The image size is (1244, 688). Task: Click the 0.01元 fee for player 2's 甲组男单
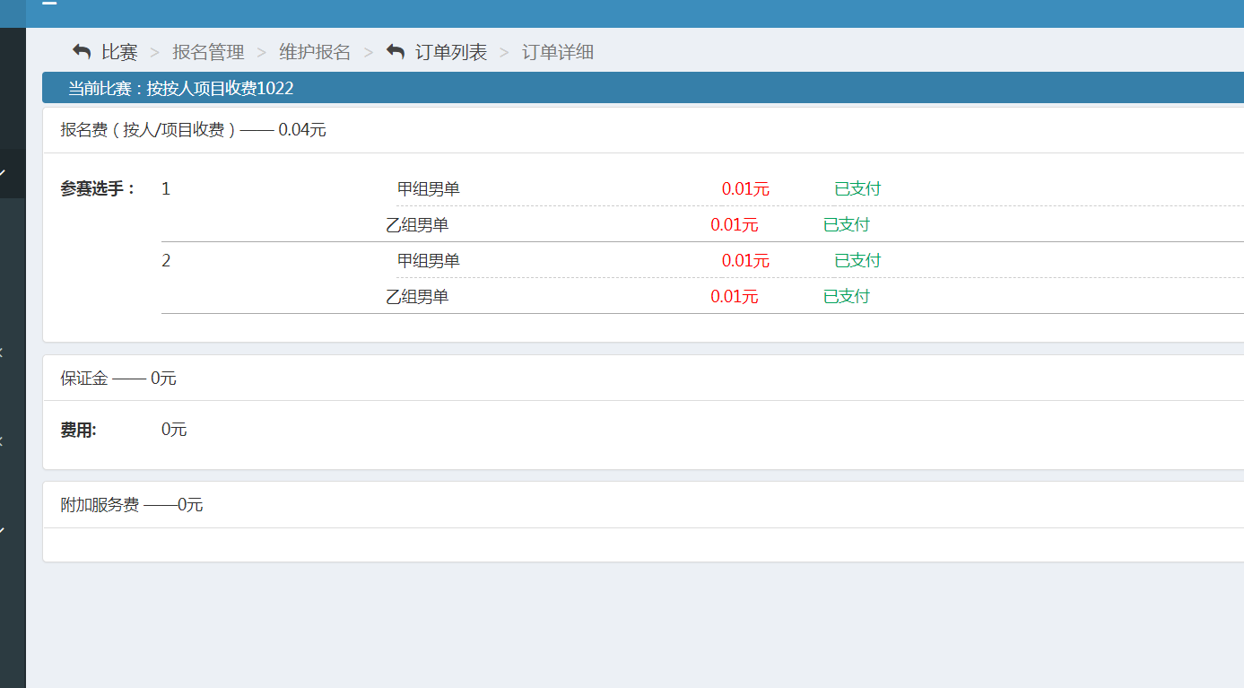coord(745,260)
